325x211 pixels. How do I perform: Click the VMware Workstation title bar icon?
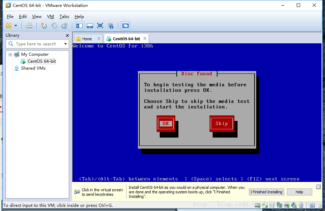tap(8, 6)
